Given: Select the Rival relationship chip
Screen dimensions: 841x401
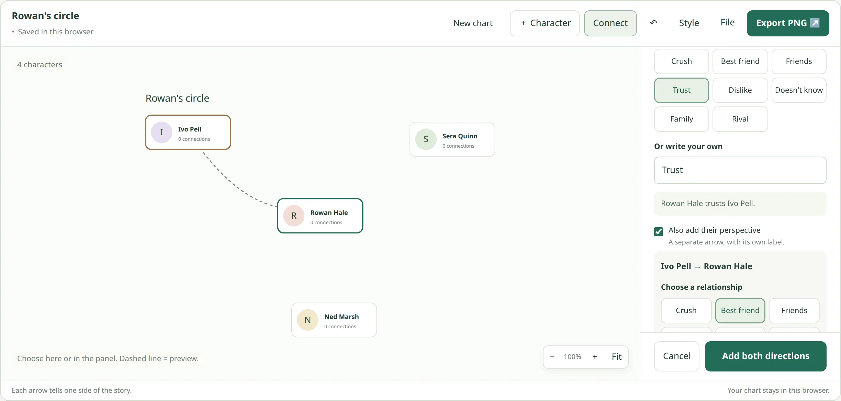Looking at the screenshot, I should tap(740, 119).
